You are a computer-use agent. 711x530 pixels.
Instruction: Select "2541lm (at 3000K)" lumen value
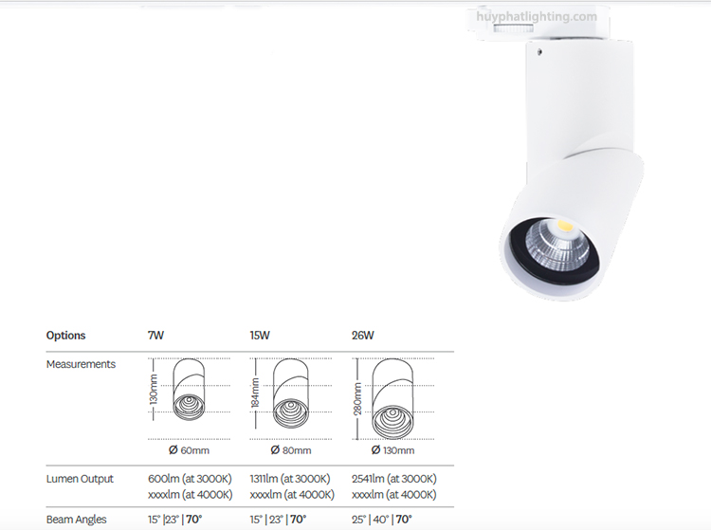[x=394, y=479]
